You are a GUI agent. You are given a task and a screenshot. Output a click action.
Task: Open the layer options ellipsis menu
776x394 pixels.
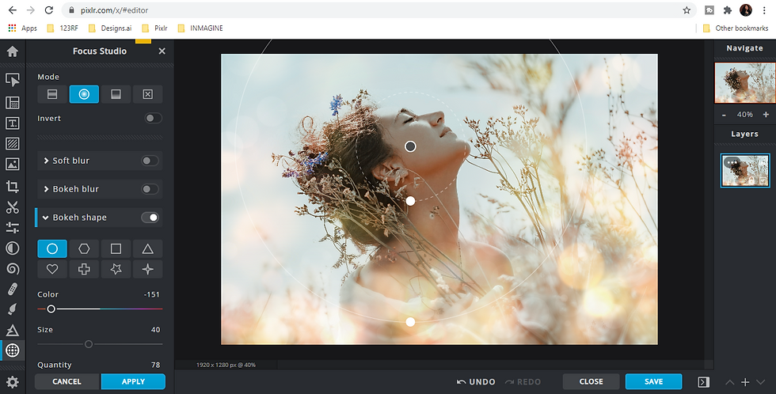(x=732, y=162)
